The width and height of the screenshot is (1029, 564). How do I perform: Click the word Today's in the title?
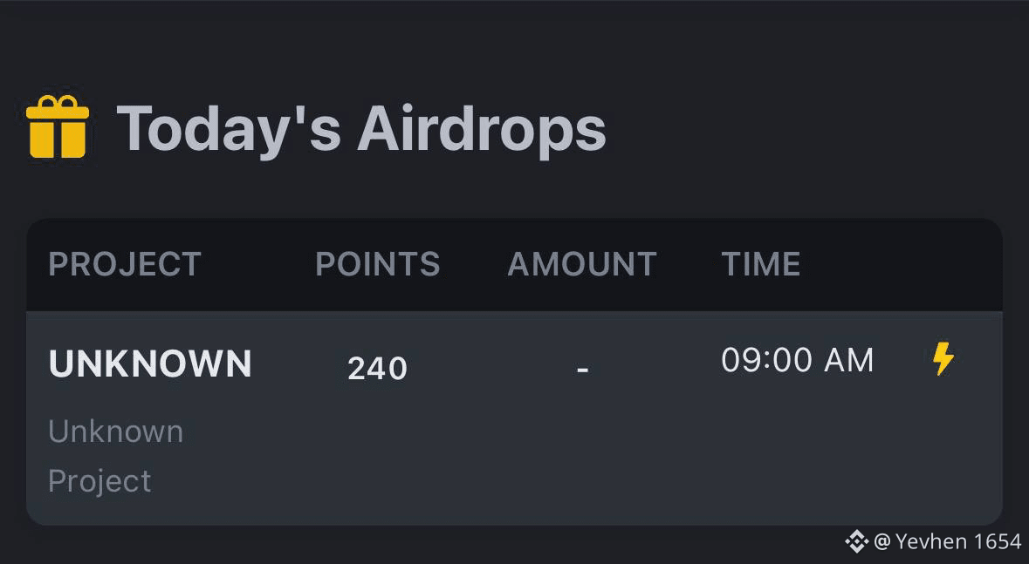(229, 129)
